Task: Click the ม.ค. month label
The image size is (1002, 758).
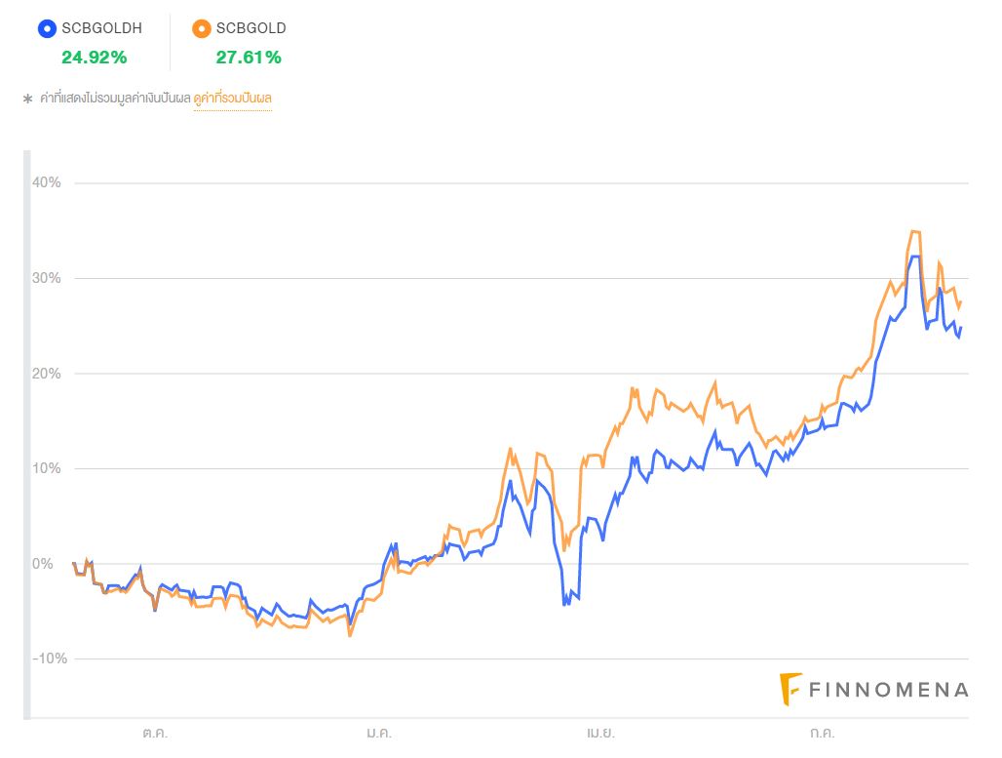Action: (x=379, y=732)
